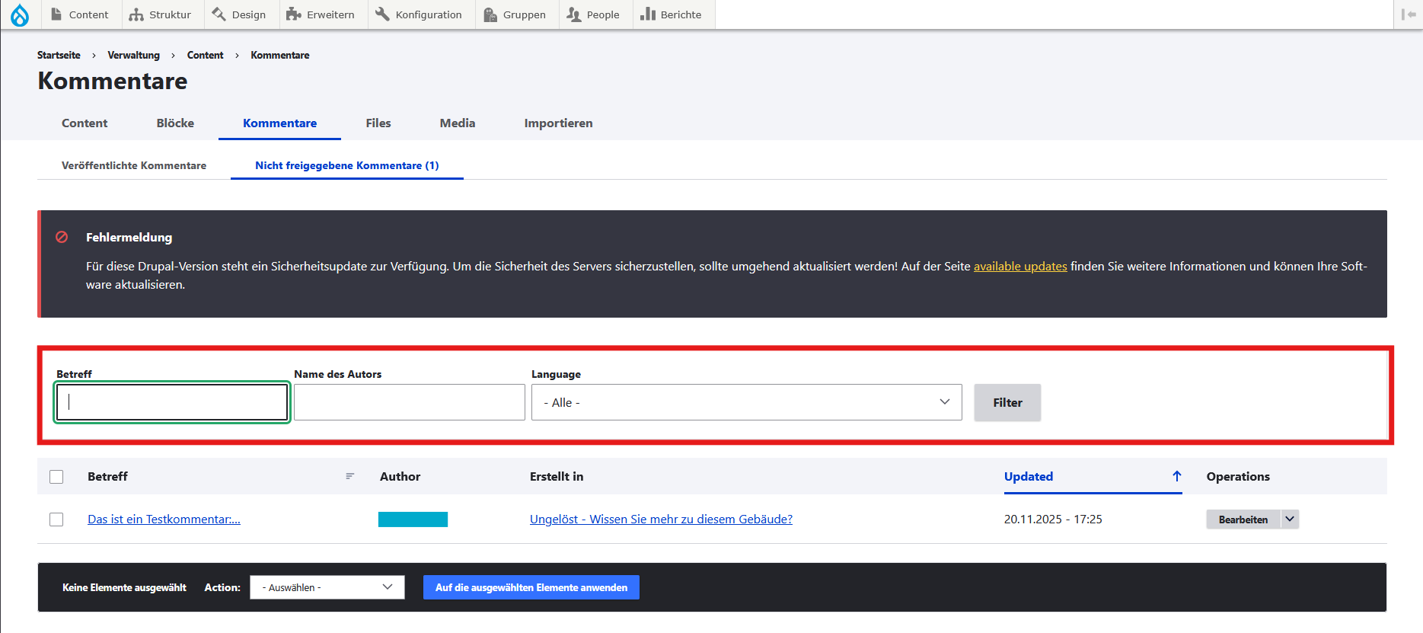Image resolution: width=1423 pixels, height=633 pixels.
Task: Click the Drupal logo home icon
Action: pyautogui.click(x=20, y=14)
